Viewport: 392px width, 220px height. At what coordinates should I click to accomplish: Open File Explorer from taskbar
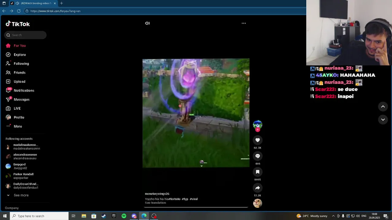click(x=84, y=216)
